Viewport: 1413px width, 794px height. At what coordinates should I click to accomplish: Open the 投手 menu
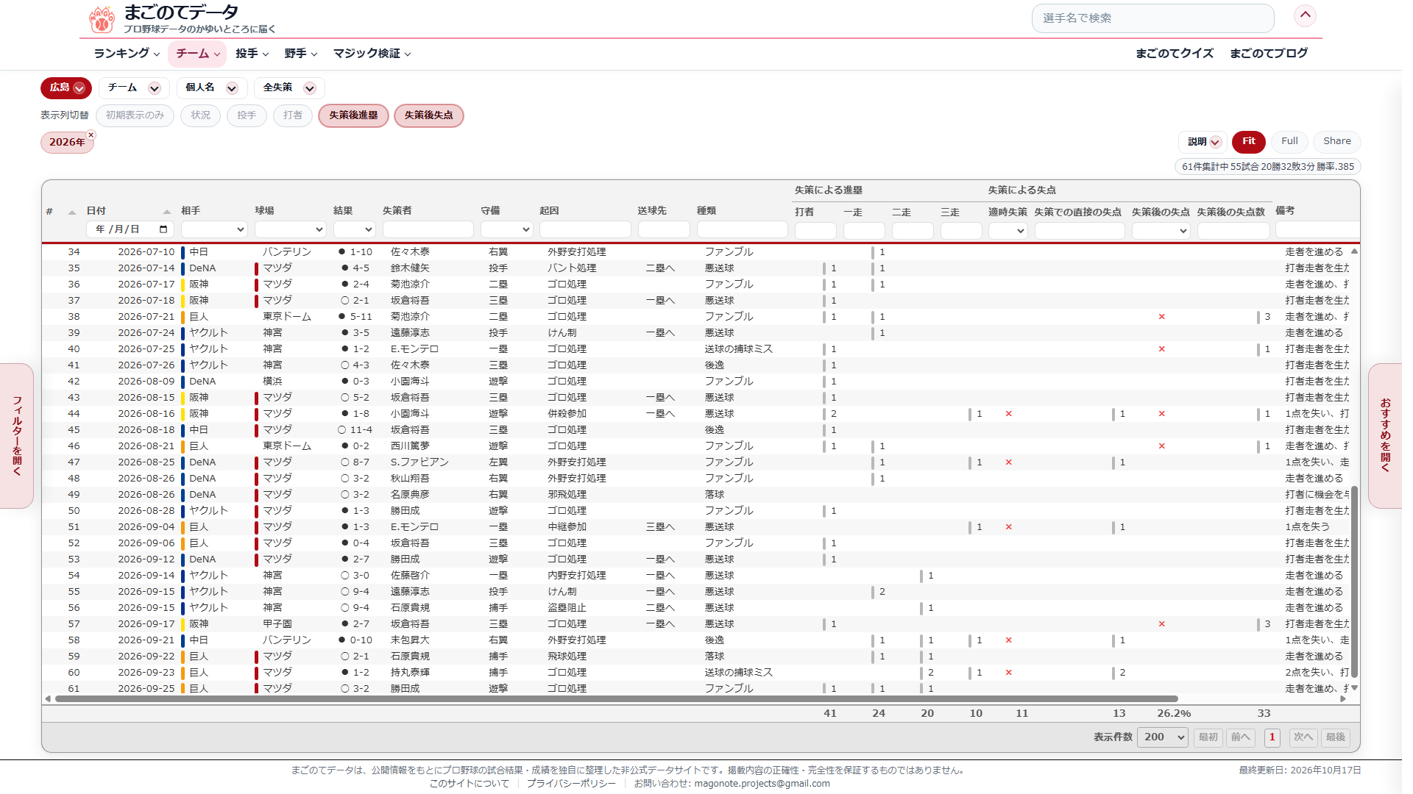tap(252, 54)
